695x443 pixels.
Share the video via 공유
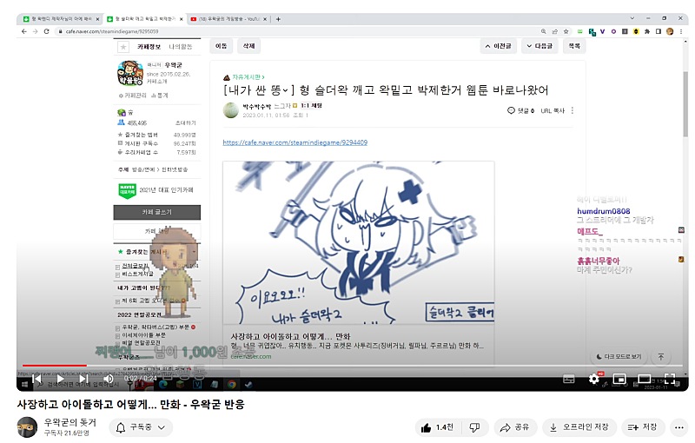(x=515, y=427)
